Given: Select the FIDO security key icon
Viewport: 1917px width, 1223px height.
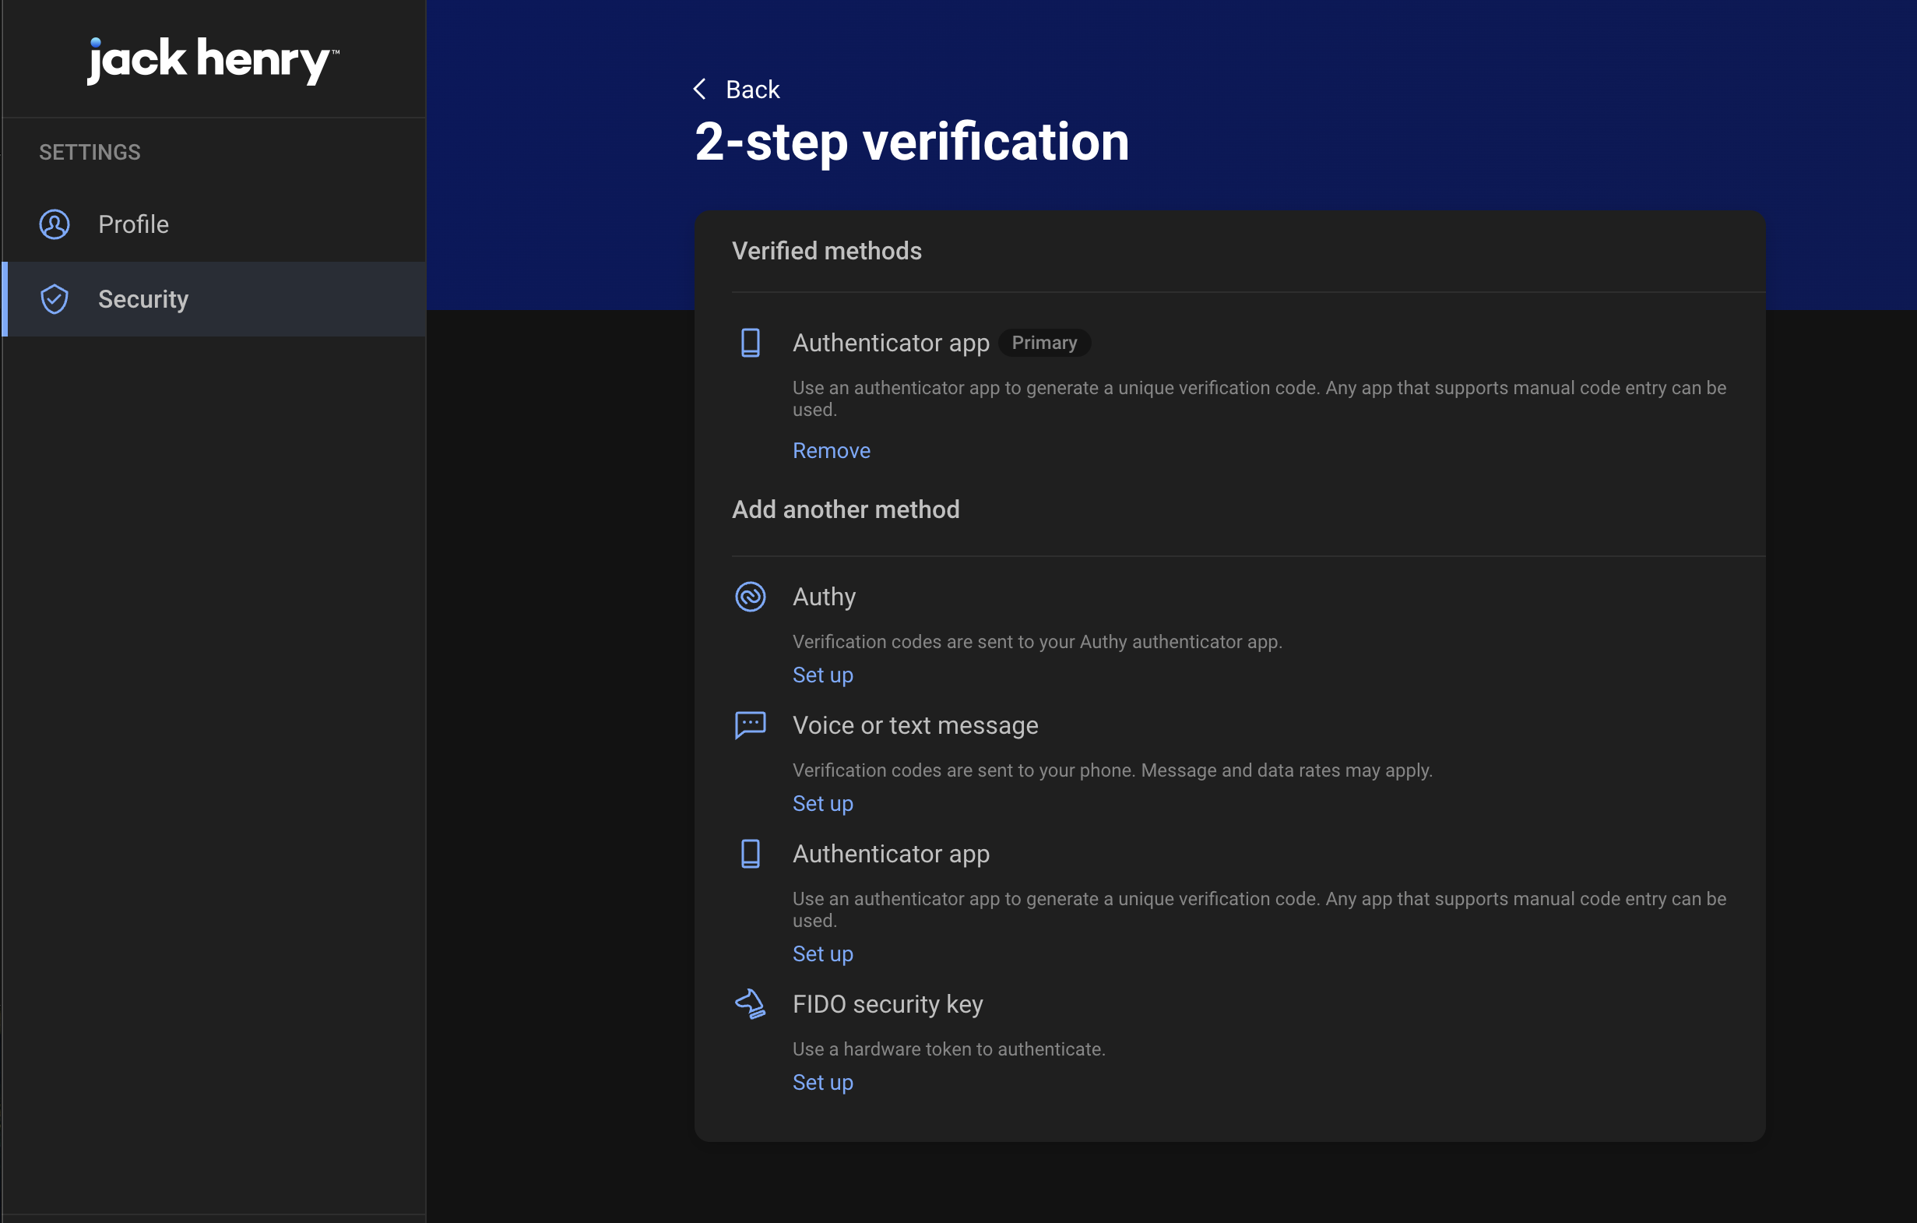Looking at the screenshot, I should click(749, 1004).
